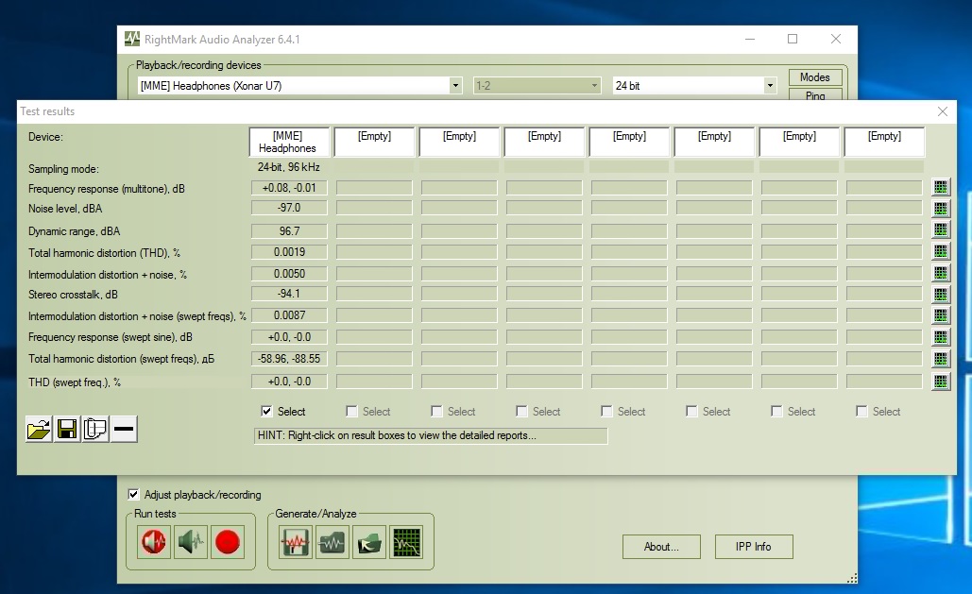
Task: Click the About... button
Action: 661,547
